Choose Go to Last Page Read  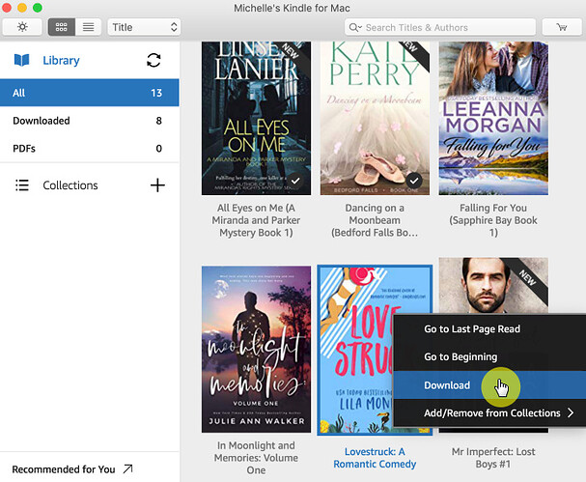(x=472, y=329)
